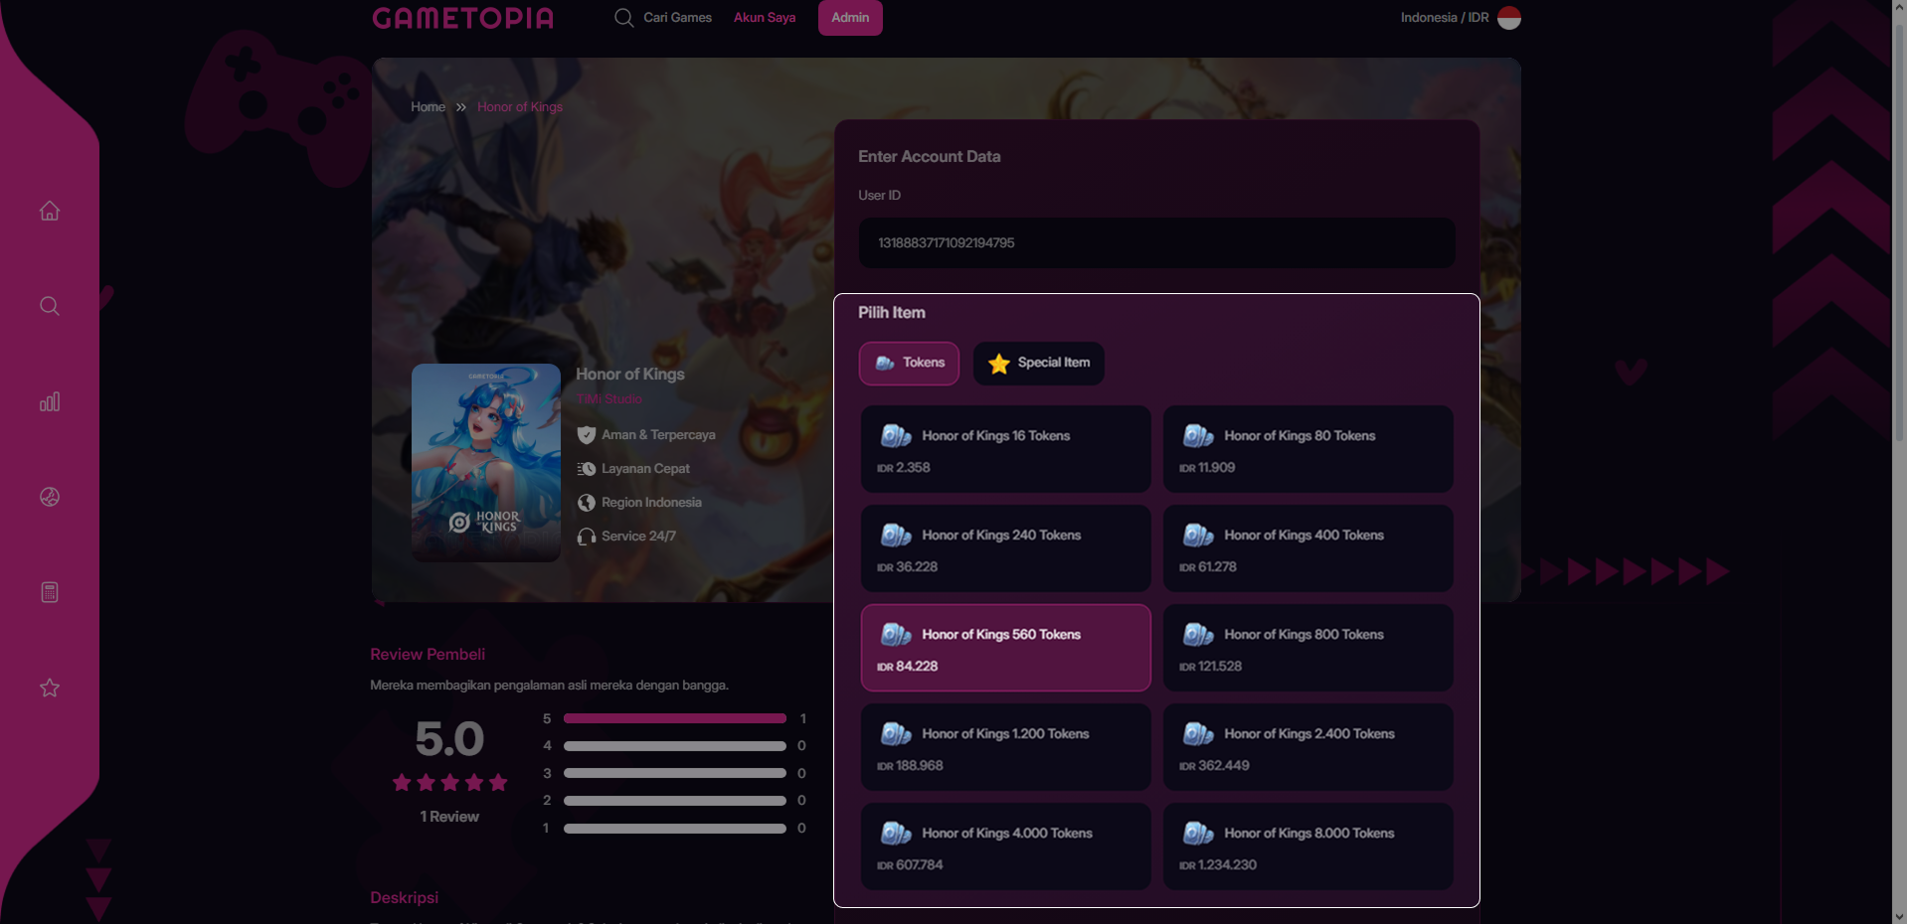Click the globe icon beside Region Indonesia
The height and width of the screenshot is (924, 1907).
point(587,503)
